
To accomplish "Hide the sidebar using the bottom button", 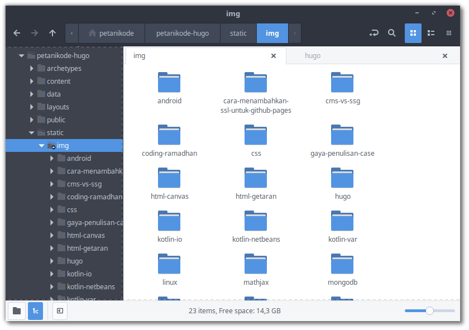I will [60, 311].
